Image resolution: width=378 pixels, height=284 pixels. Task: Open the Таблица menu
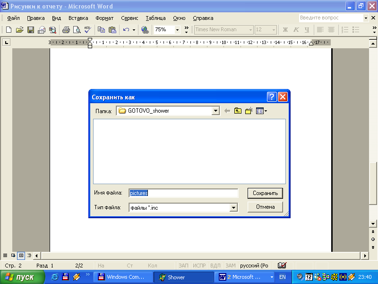pyautogui.click(x=155, y=18)
